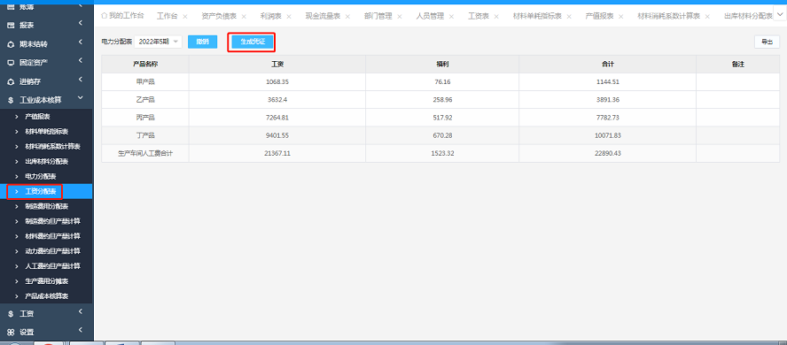Close the 部门管理 tab
Viewport: 787px width, 345px height.
(x=400, y=17)
